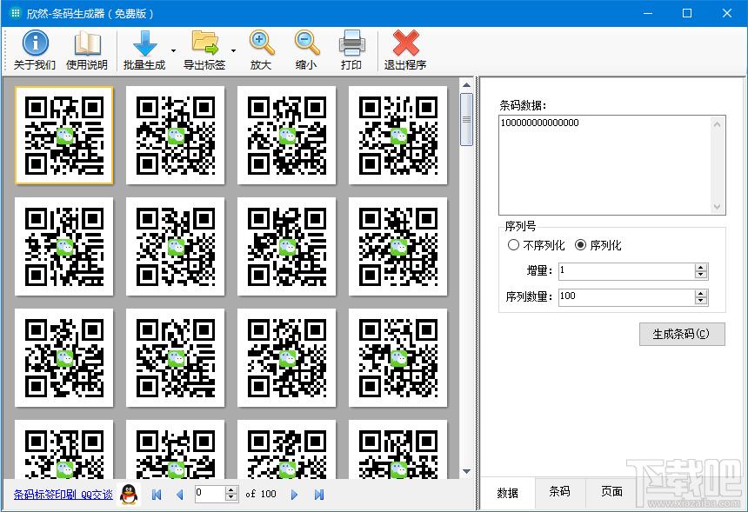Click the 放大 zoom in magnifier
This screenshot has height=512, width=748.
(x=262, y=43)
